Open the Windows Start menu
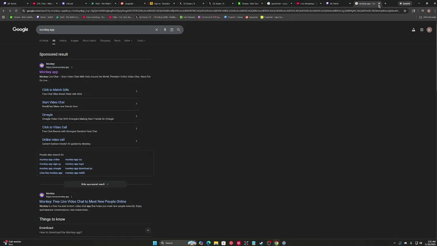437x246 pixels. tap(155, 243)
